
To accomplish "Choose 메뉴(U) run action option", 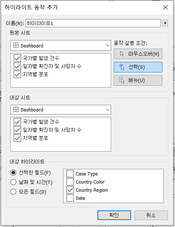I will pyautogui.click(x=138, y=80).
